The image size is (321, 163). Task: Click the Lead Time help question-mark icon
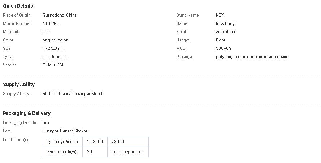pyautogui.click(x=26, y=140)
